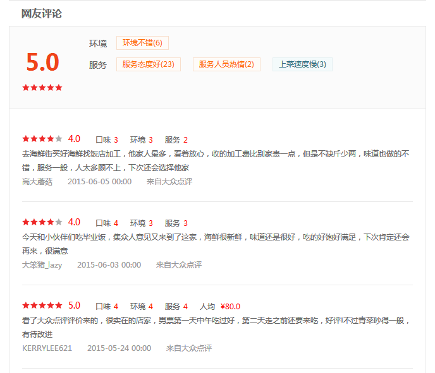Screen dimensions: 435x373
Task: Click the five-star overall rating icons
Action: click(42, 88)
